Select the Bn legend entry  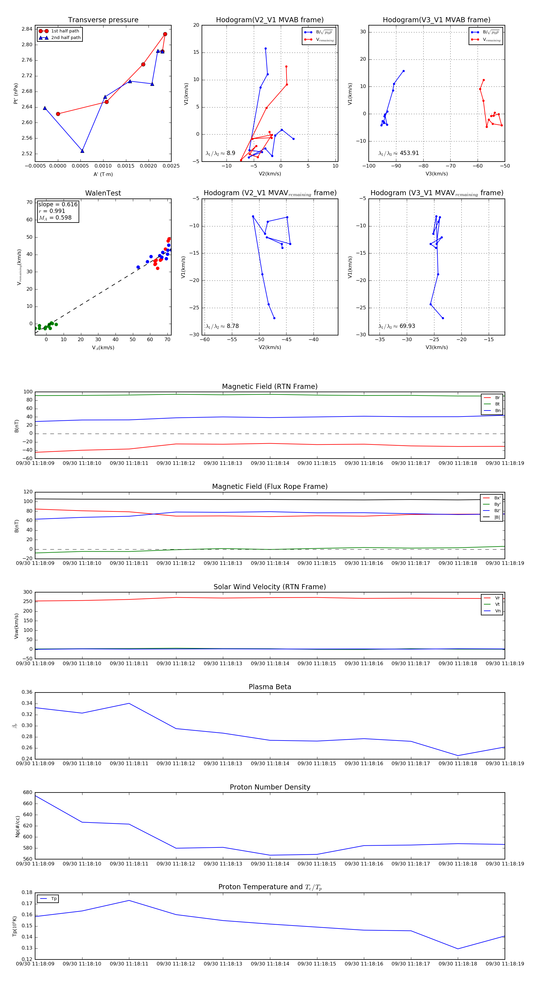(492, 411)
